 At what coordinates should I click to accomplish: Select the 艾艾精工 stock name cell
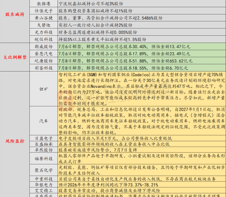[x=44, y=190]
